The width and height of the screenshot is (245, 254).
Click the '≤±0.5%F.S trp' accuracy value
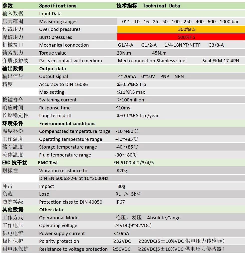[x=131, y=85]
